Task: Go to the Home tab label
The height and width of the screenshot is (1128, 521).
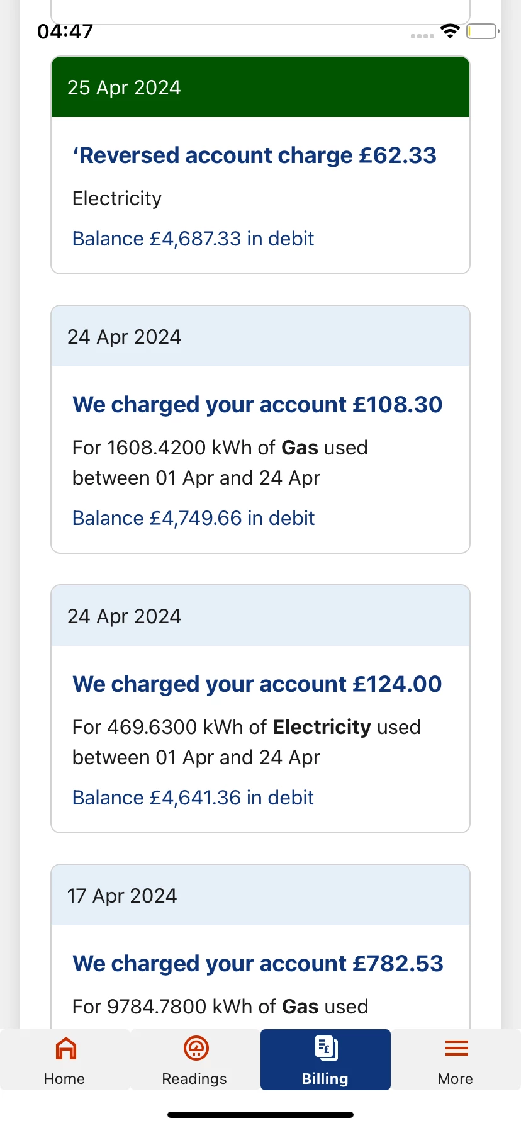Action: click(x=64, y=1079)
